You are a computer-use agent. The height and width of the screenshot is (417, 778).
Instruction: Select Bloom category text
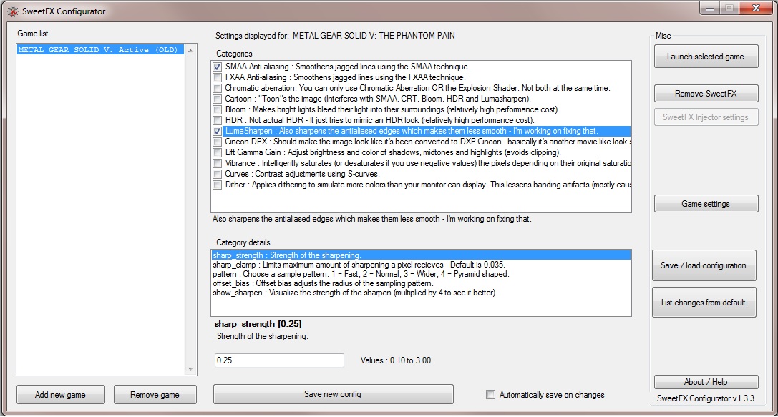[392, 109]
